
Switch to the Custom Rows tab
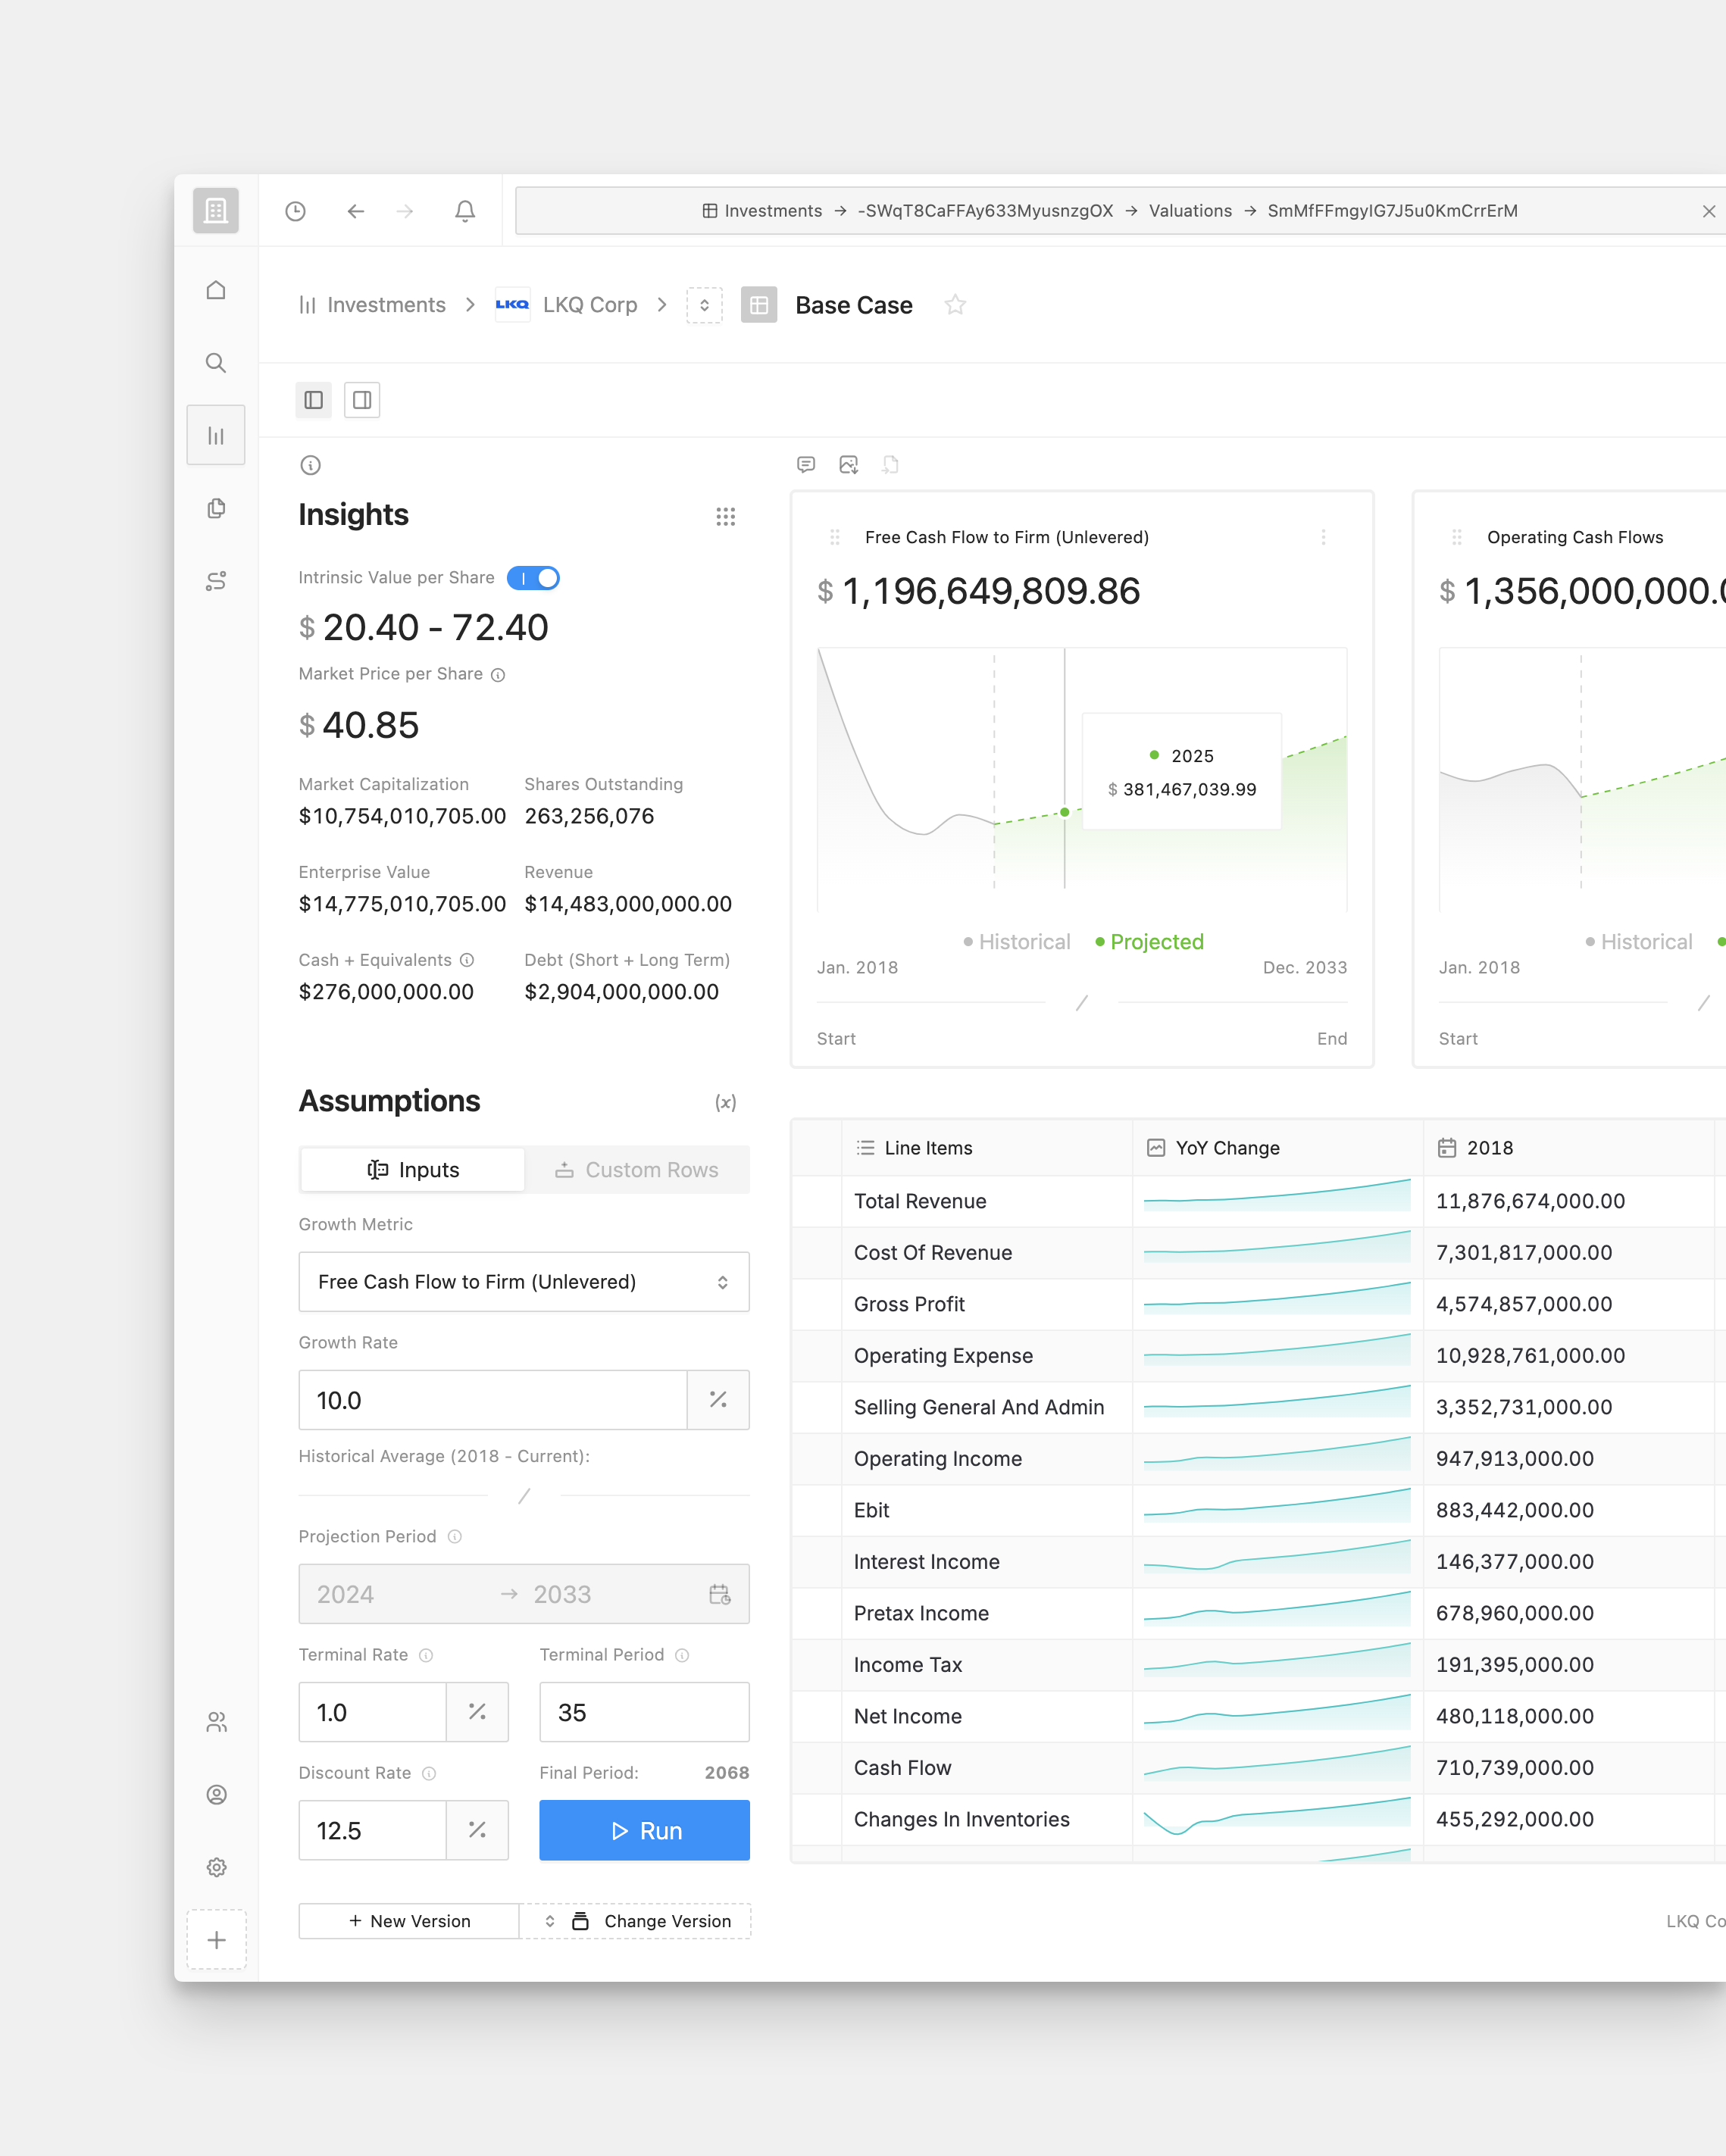tap(637, 1170)
